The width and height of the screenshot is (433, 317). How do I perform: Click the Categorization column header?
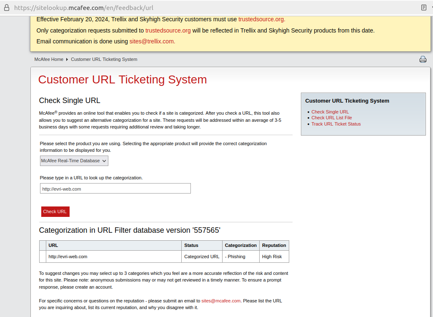point(241,245)
